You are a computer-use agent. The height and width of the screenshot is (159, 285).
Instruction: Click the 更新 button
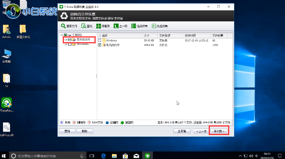[x=67, y=131]
